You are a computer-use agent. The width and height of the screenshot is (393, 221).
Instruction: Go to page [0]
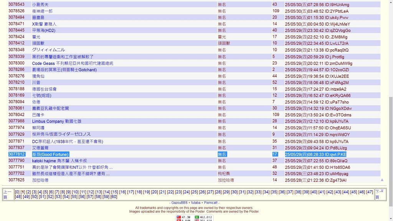pyautogui.click(x=17, y=192)
